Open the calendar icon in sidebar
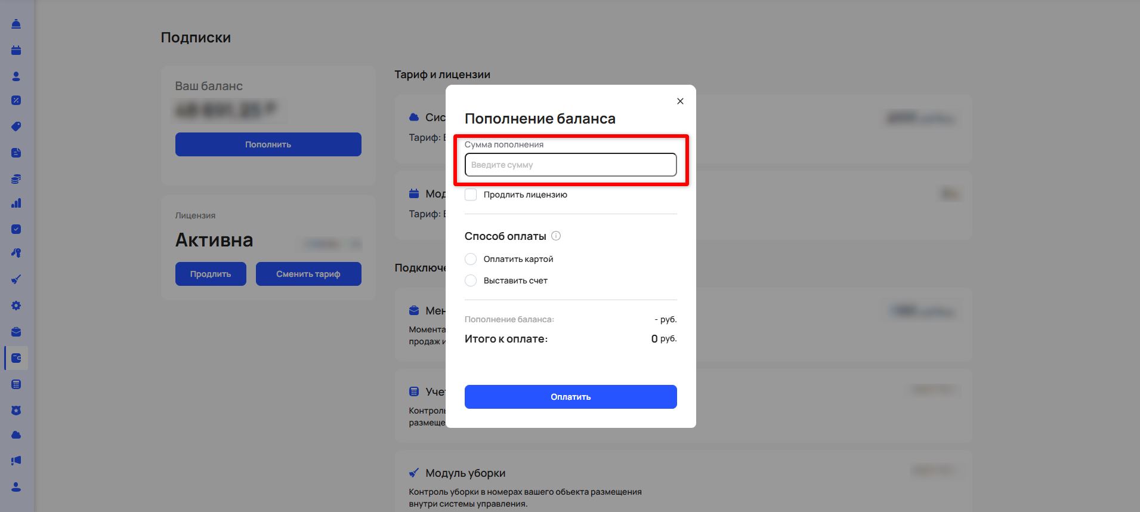The width and height of the screenshot is (1140, 512). [16, 50]
